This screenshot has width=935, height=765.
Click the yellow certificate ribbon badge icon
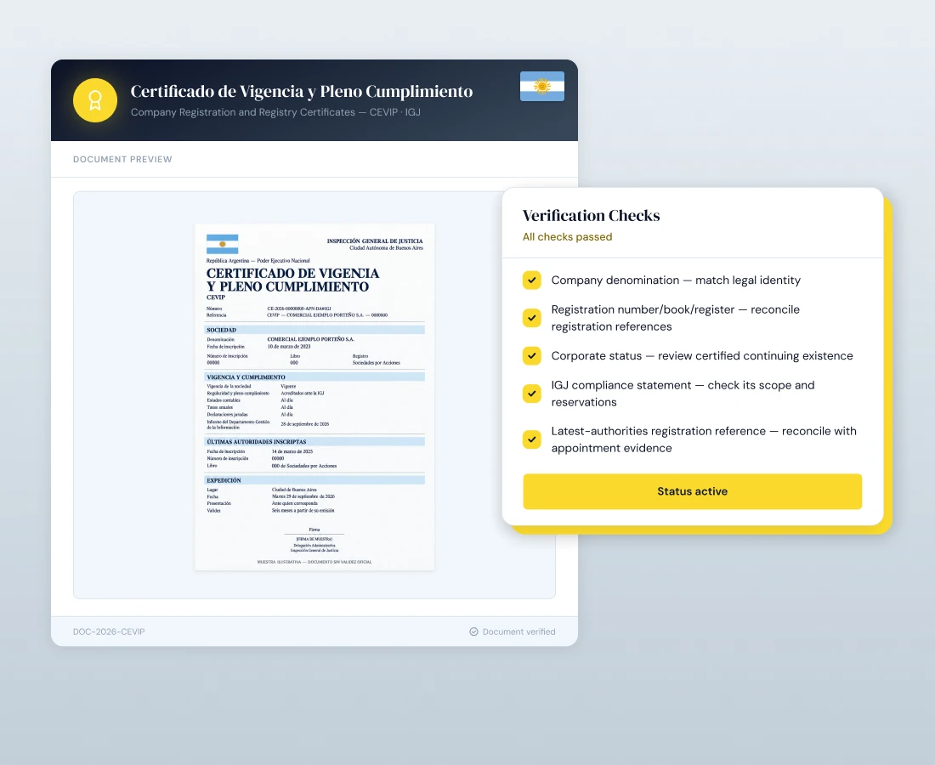95,100
